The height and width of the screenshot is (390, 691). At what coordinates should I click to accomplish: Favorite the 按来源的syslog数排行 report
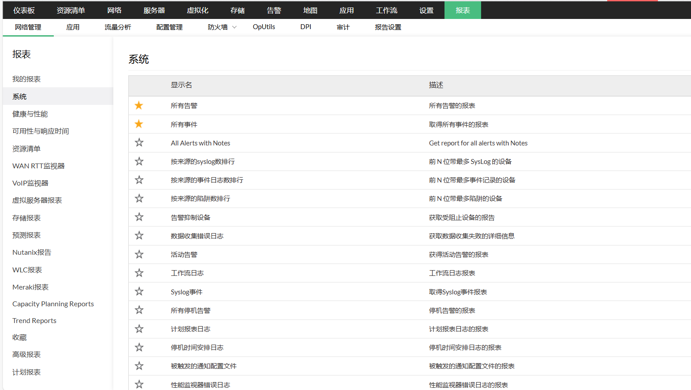coord(139,161)
